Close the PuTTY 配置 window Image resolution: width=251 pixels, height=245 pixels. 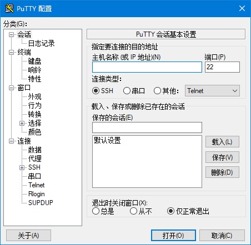(242, 8)
